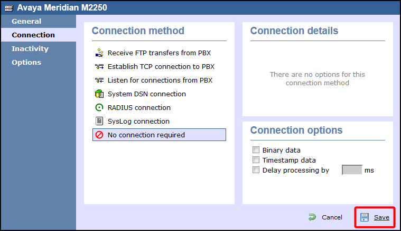Click the Listen for connections icon
The width and height of the screenshot is (401, 231).
pyautogui.click(x=98, y=81)
